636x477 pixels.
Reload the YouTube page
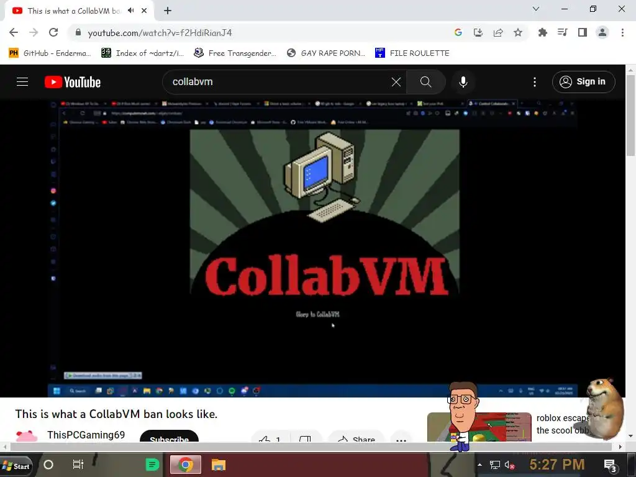click(x=53, y=32)
